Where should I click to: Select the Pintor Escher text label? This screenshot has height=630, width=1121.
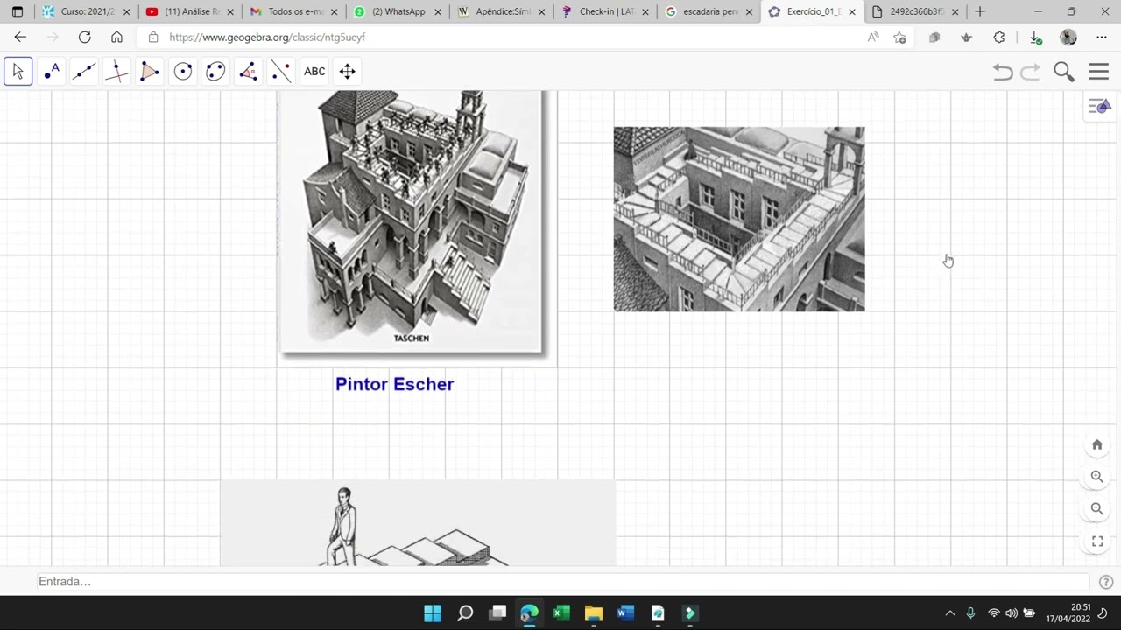point(394,384)
